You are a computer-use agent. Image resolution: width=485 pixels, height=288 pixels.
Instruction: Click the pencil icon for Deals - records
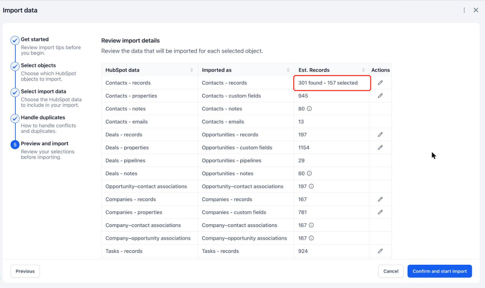point(380,134)
